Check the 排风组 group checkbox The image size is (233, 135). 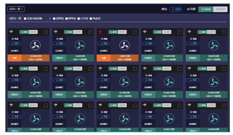tap(66, 19)
